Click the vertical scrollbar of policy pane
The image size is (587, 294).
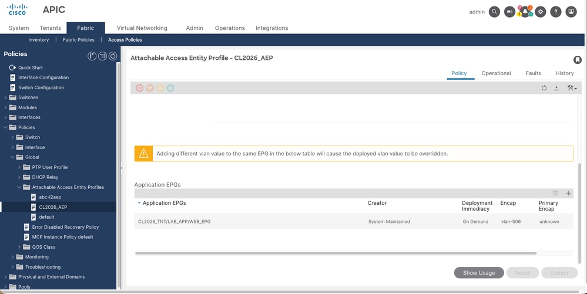pos(580,213)
